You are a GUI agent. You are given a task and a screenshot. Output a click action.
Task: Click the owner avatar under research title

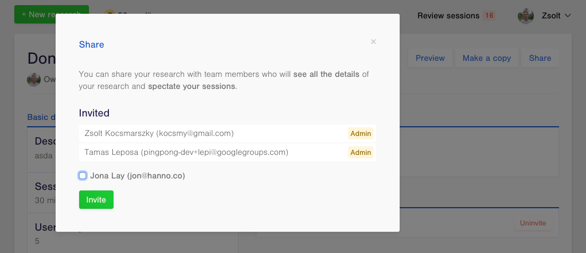(34, 80)
